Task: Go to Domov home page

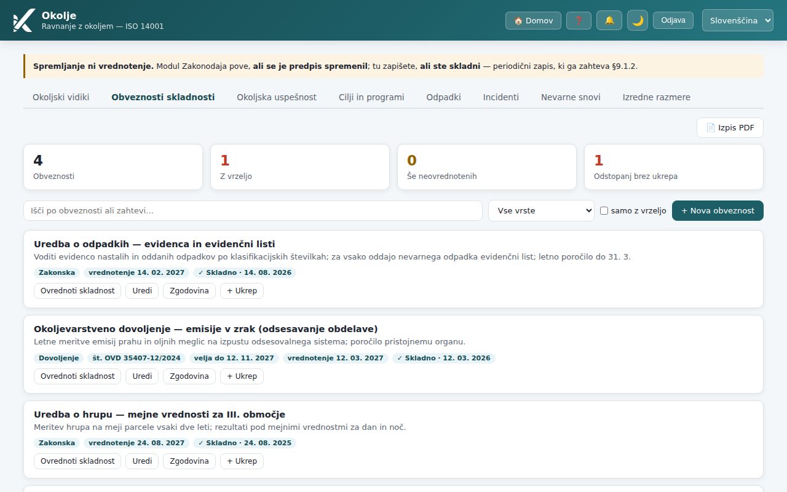Action: [533, 20]
